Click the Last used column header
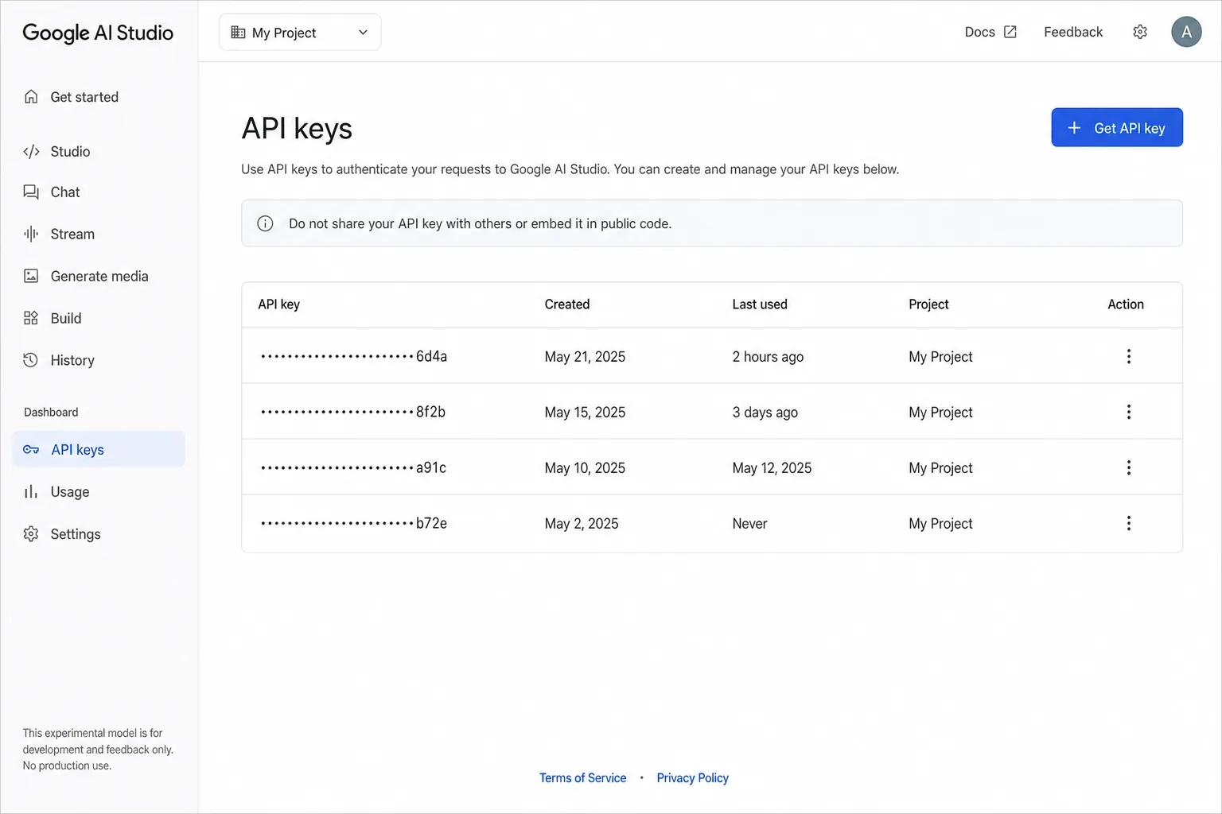The height and width of the screenshot is (814, 1222). pyautogui.click(x=760, y=304)
